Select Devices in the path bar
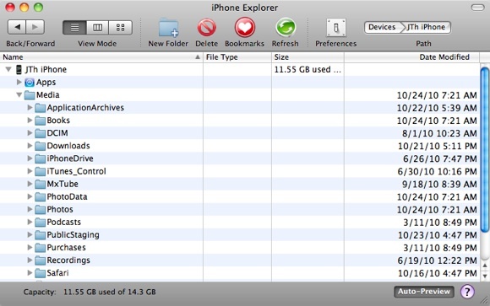 382,27
